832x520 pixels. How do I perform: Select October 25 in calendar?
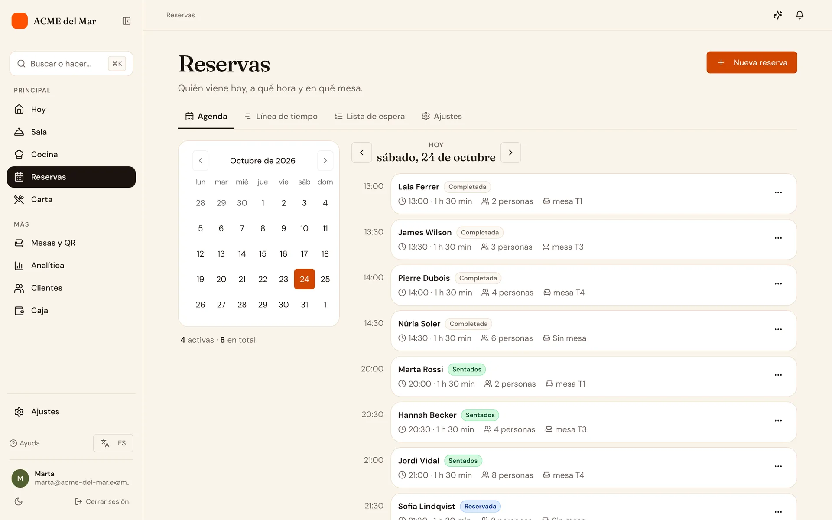[325, 279]
